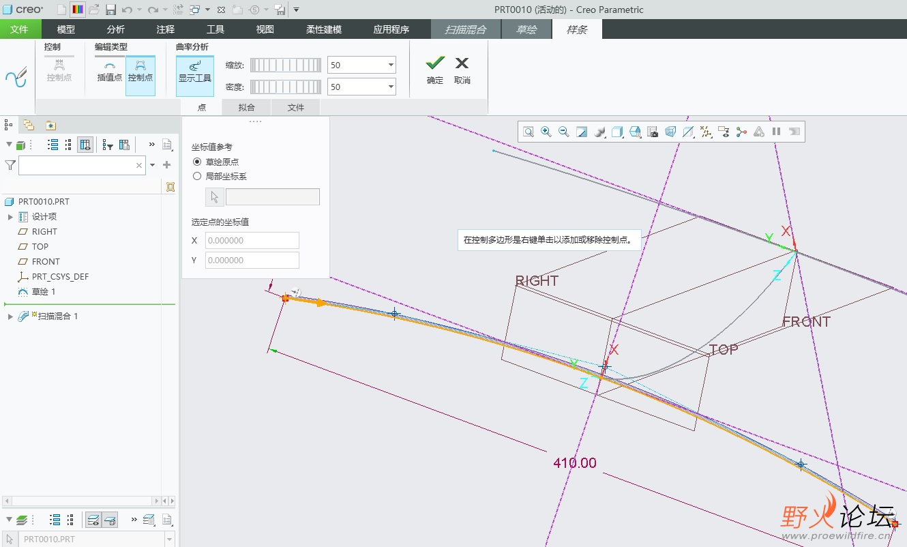Click the Zoom In icon
Viewport: 907px width, 547px height.
pos(546,132)
